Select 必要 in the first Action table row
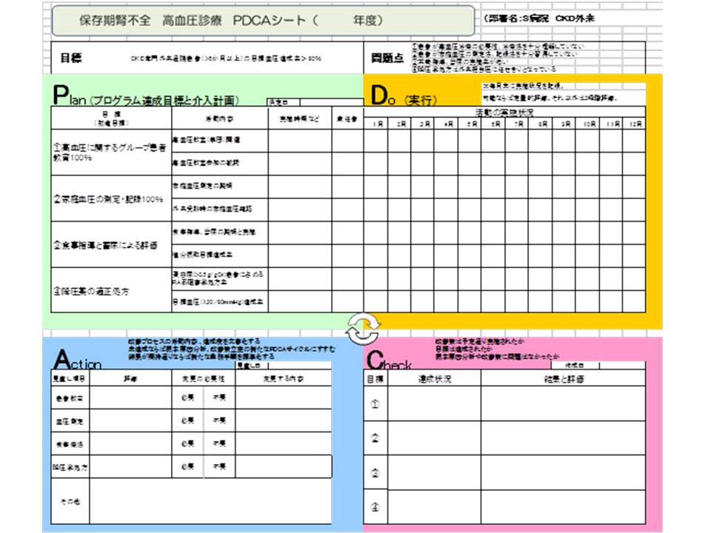 pos(187,398)
